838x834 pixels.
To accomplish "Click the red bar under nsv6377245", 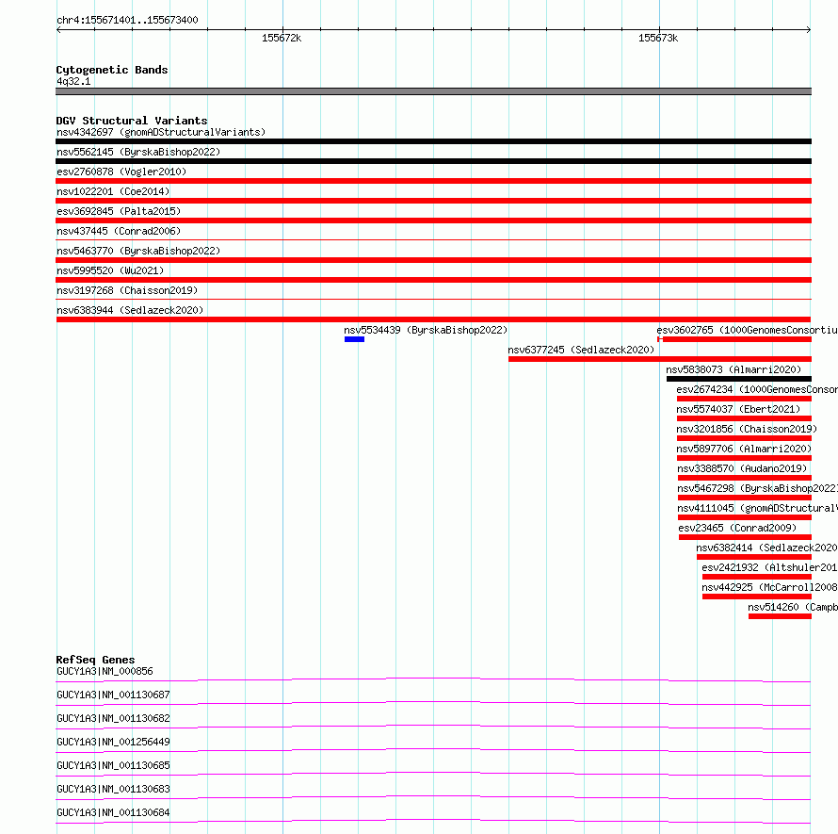I will point(660,359).
